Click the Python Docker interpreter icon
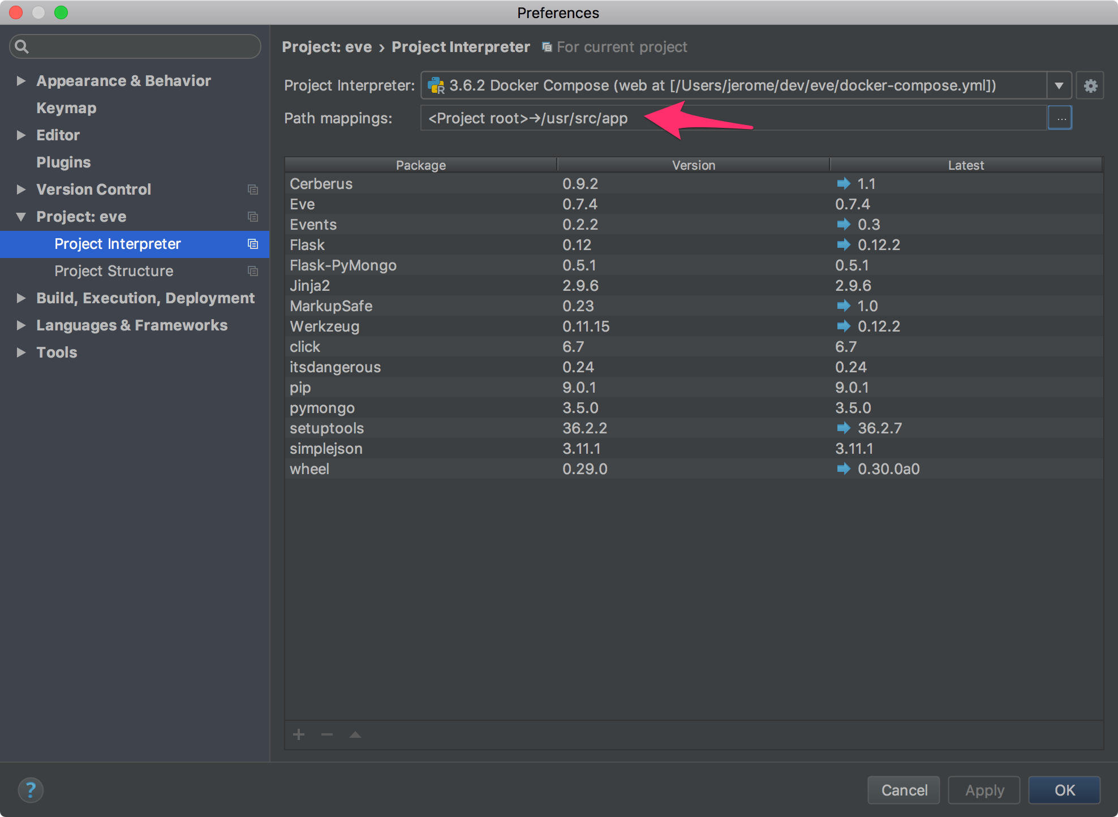Image resolution: width=1118 pixels, height=817 pixels. click(436, 86)
